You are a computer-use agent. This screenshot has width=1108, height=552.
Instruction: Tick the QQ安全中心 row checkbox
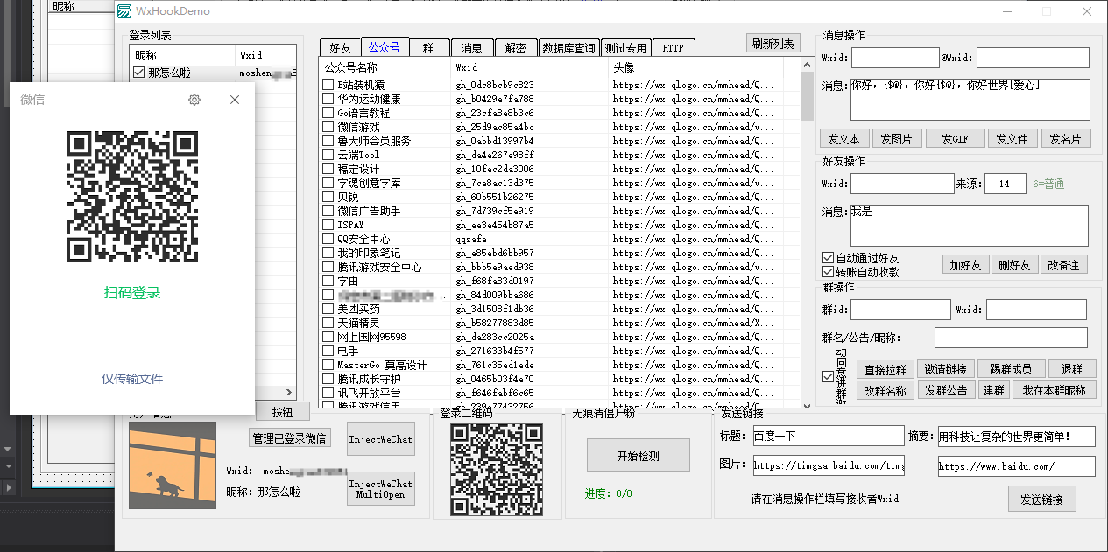328,239
